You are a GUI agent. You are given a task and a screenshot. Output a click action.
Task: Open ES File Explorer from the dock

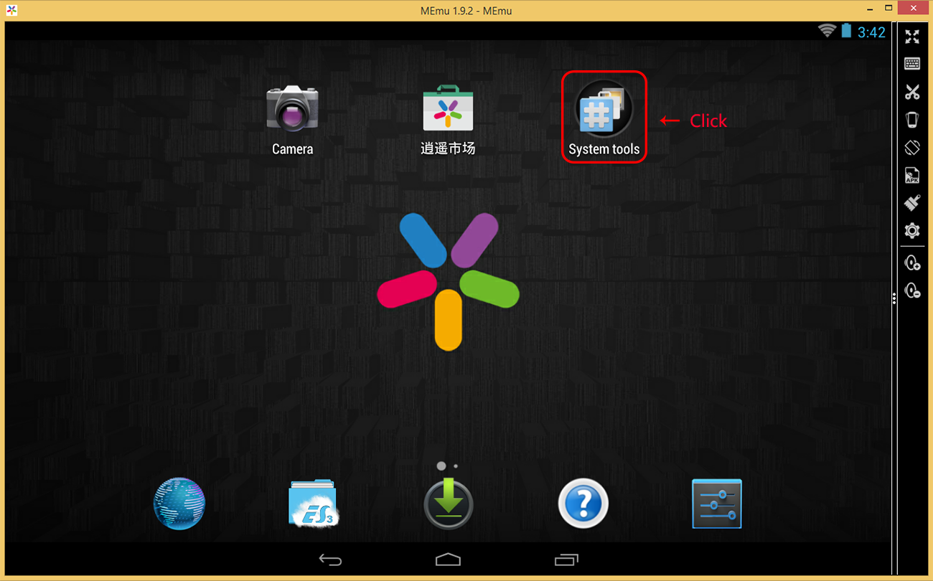click(314, 503)
